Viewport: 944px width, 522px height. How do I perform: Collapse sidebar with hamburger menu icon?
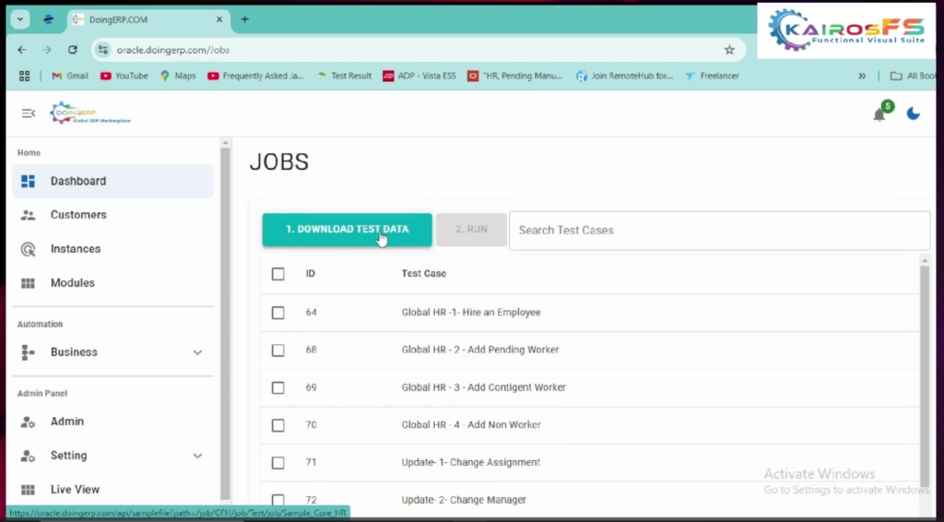pos(28,113)
